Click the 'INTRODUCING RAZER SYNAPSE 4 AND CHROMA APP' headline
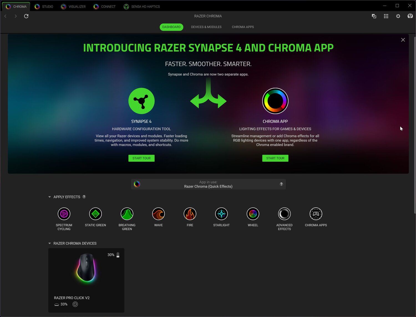 pos(208,48)
